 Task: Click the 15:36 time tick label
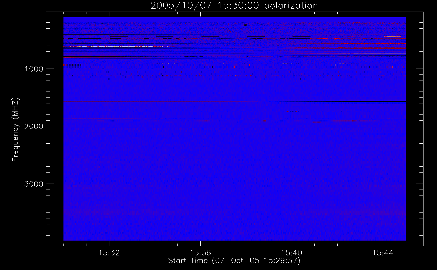click(x=200, y=253)
